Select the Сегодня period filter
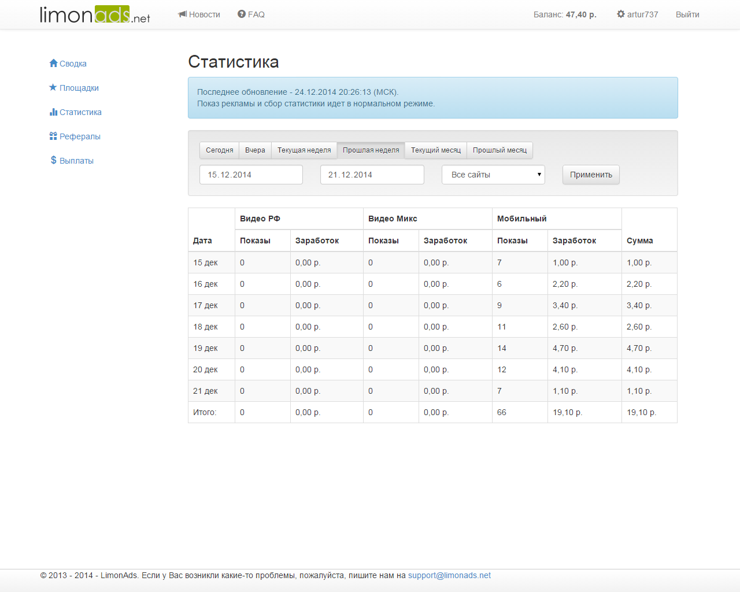 tap(219, 150)
